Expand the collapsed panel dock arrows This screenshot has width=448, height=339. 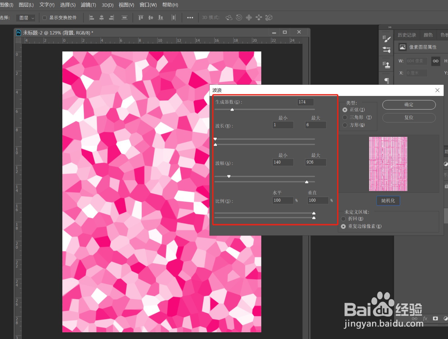[390, 27]
